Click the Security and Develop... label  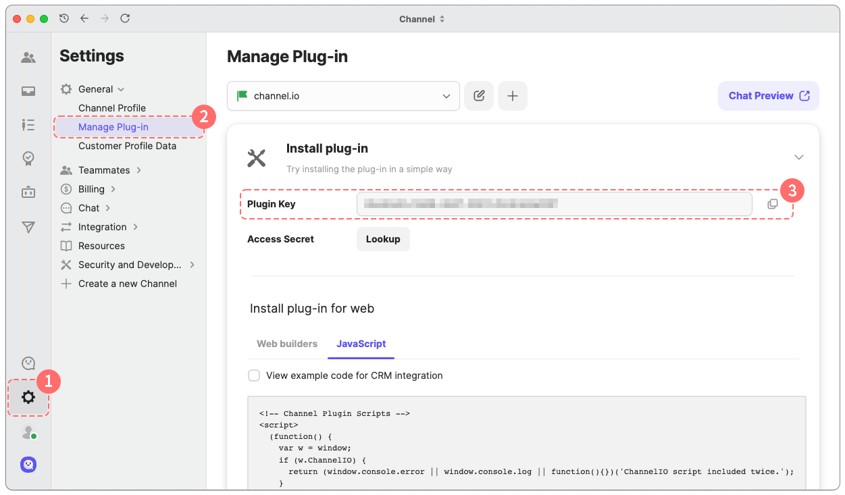point(130,265)
